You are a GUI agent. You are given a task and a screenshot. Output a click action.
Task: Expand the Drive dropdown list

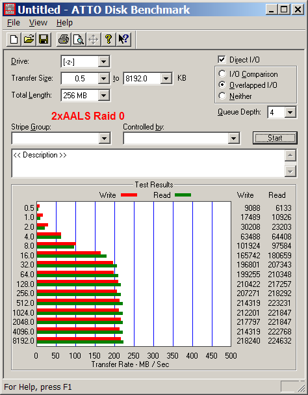(103, 61)
